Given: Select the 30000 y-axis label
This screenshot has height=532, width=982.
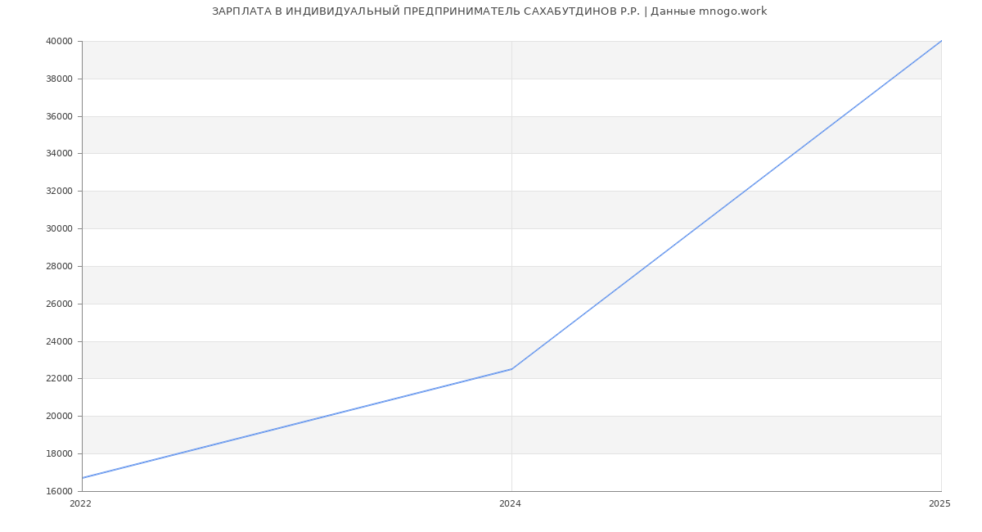Looking at the screenshot, I should coord(61,228).
